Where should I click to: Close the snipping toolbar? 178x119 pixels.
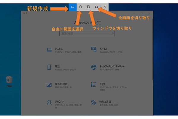point(104,7)
